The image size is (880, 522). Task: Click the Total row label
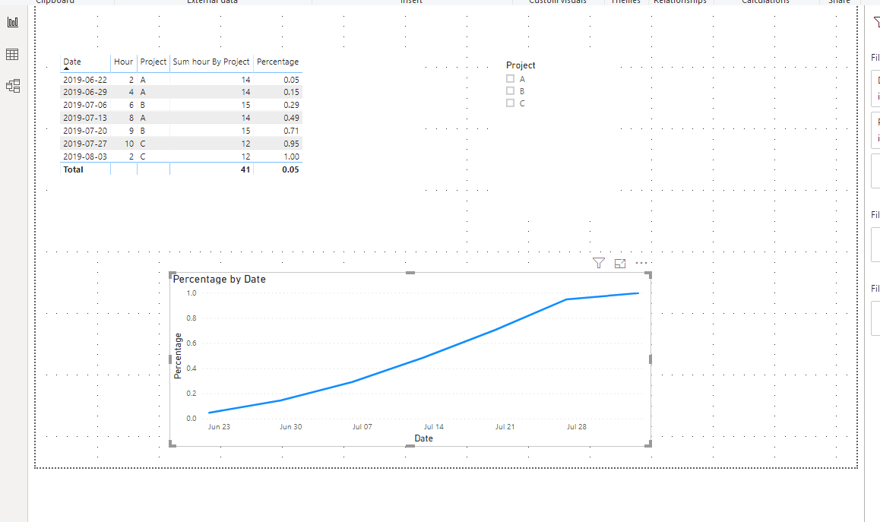coord(73,169)
